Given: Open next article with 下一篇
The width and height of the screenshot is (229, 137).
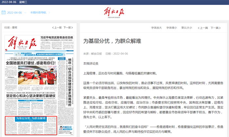Looking at the screenshot, I should pyautogui.click(x=216, y=28).
